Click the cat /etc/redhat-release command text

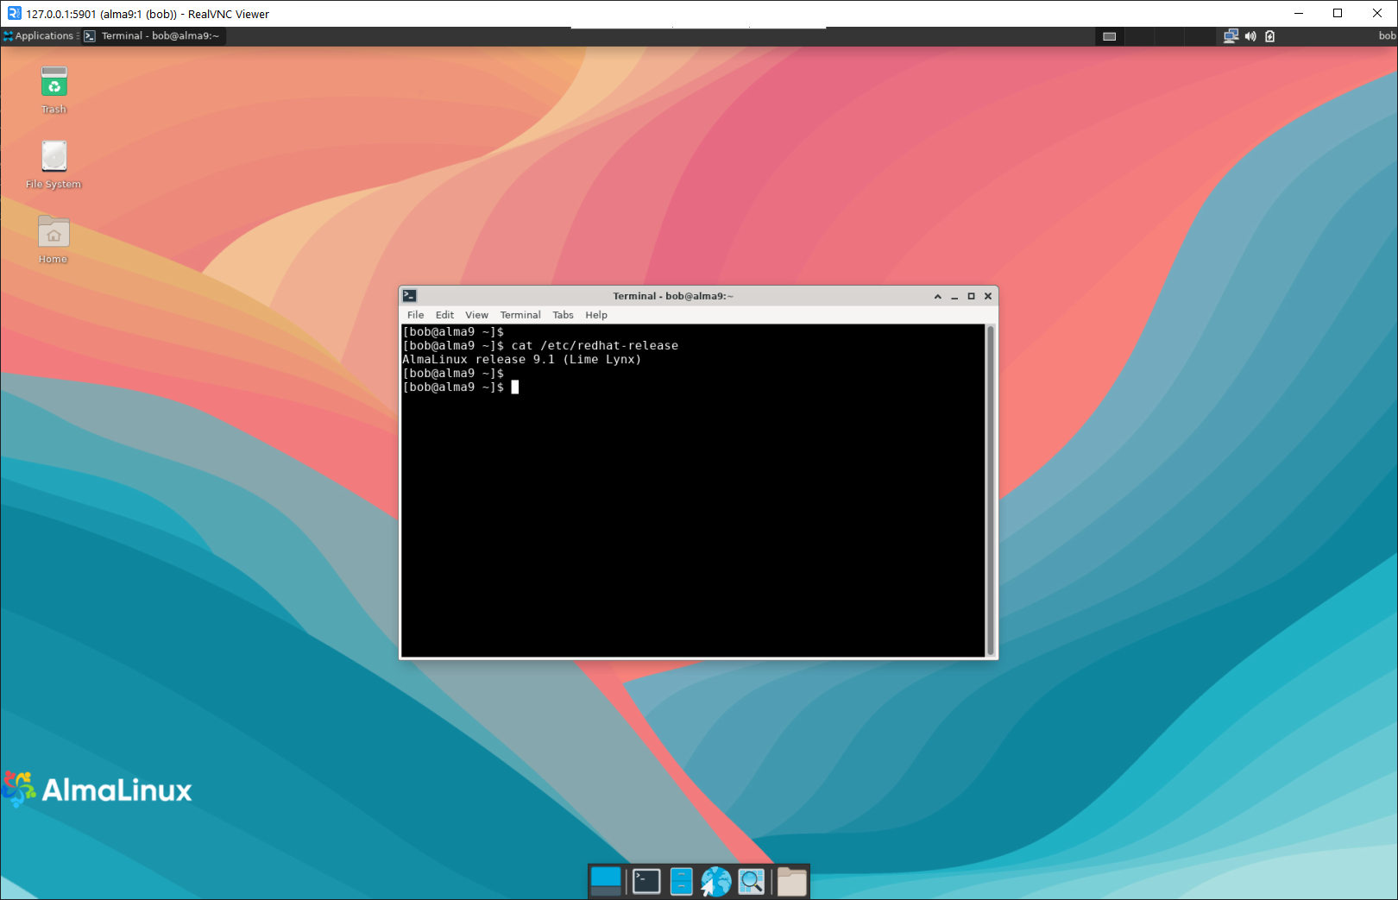[595, 346]
